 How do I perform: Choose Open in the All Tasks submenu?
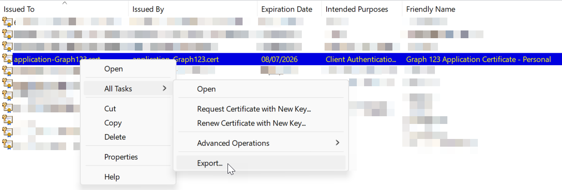[x=261, y=89]
